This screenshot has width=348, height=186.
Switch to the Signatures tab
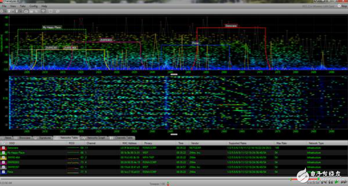pyautogui.click(x=44, y=138)
